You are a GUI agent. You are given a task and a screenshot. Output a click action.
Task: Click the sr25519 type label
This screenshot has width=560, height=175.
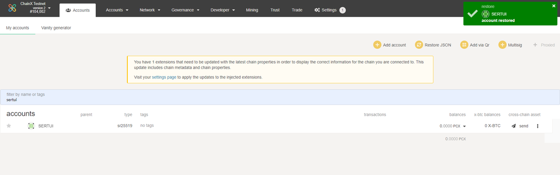(125, 126)
